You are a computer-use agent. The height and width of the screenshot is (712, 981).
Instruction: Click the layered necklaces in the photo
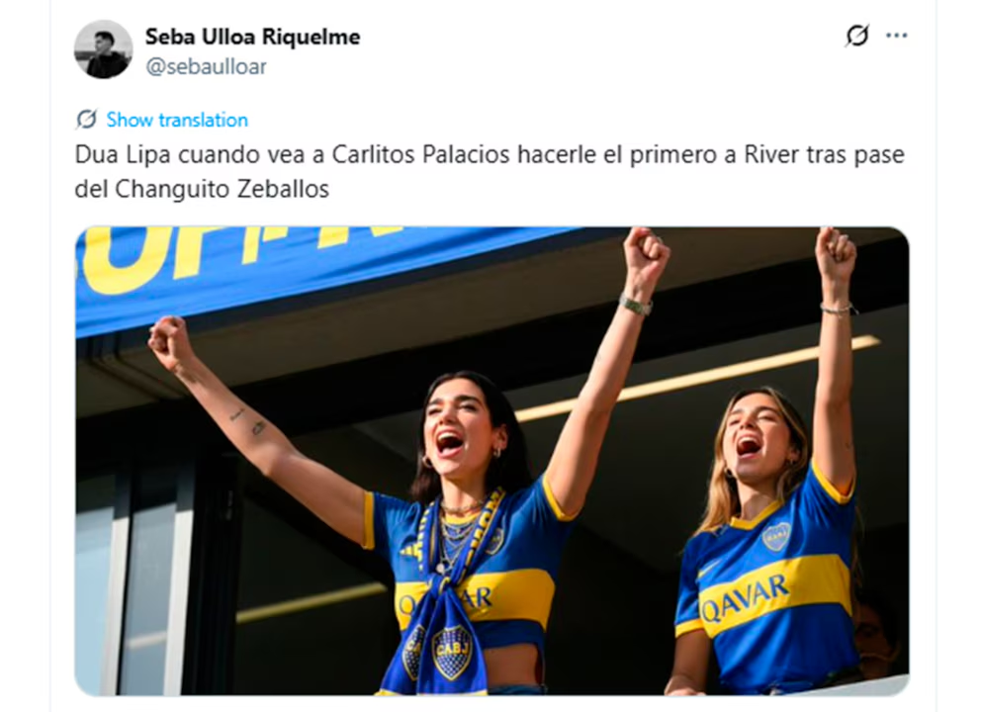coord(457,532)
